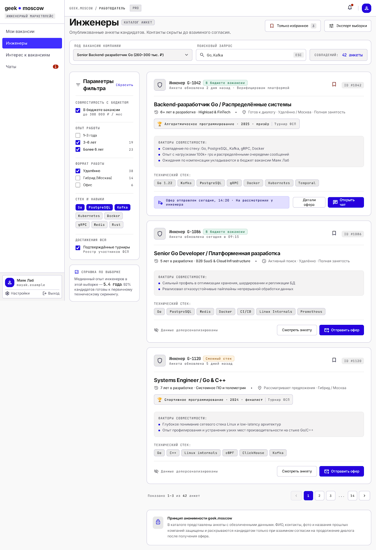Image resolution: width=376 pixels, height=550 pixels.
Task: Click 'Выход' to log out
Action: coord(51,294)
